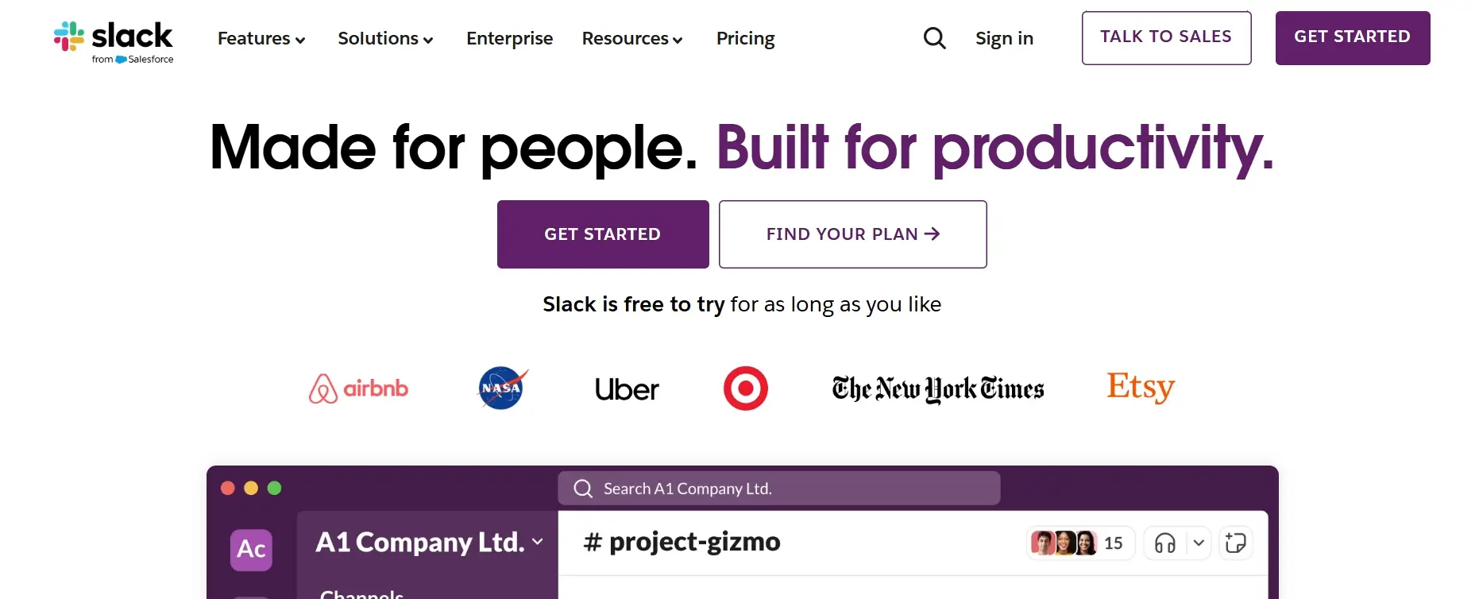Click the Uber logo

coord(627,389)
